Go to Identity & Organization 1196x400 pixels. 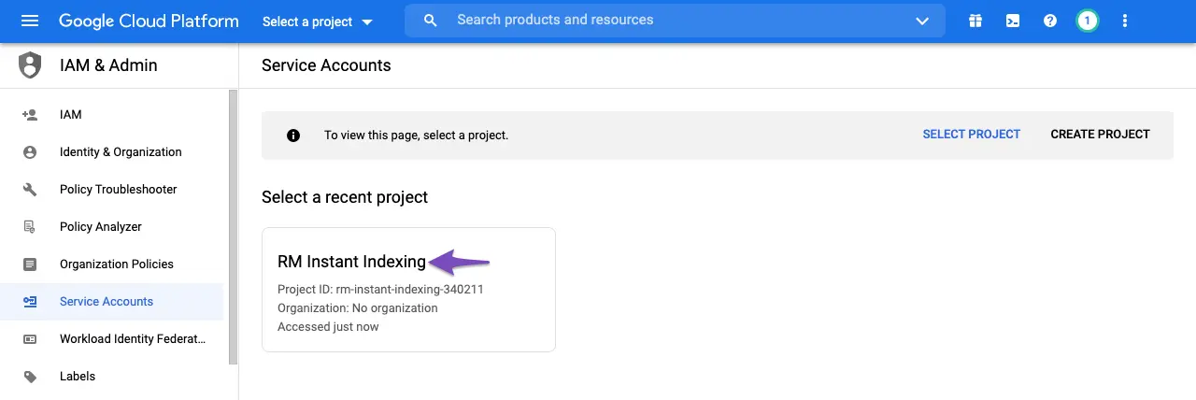(x=121, y=152)
